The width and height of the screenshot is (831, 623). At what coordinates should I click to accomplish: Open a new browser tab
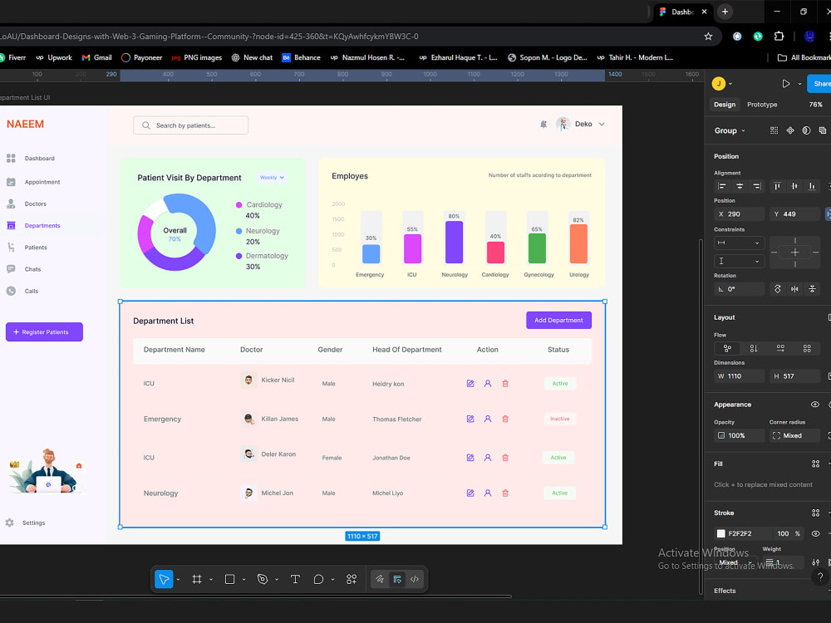point(725,12)
